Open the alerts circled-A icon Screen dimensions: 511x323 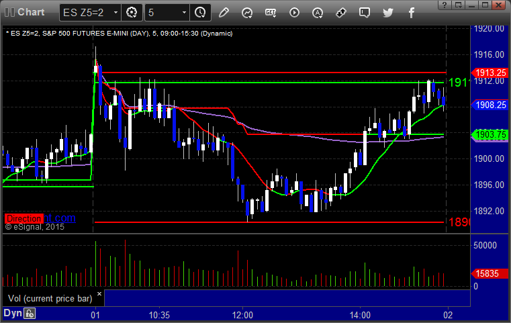point(318,13)
